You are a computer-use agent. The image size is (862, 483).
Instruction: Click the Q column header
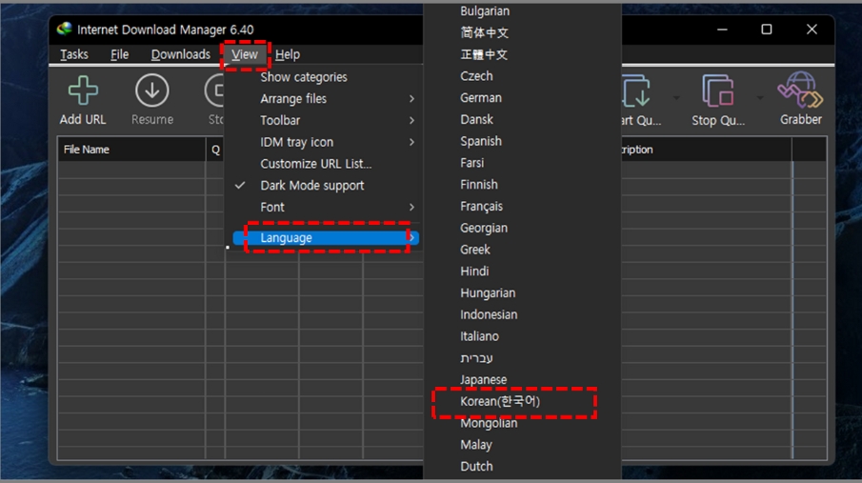pos(215,150)
